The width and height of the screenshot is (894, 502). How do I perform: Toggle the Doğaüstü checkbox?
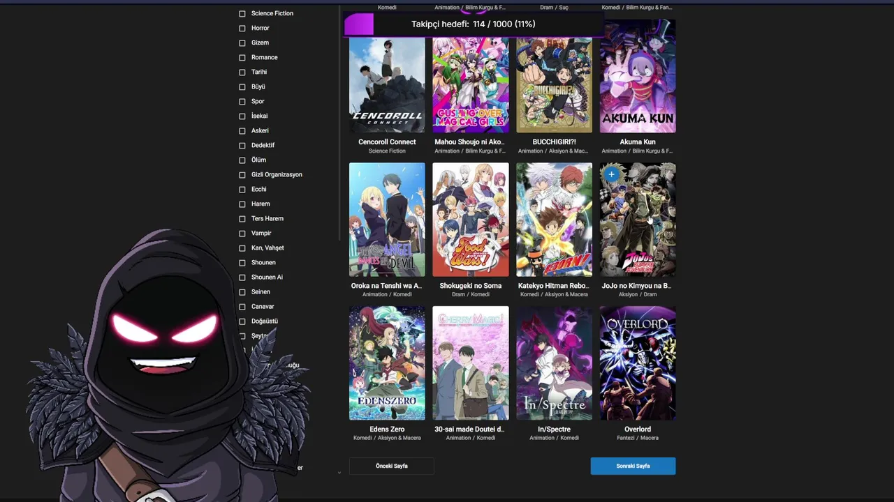pos(242,321)
